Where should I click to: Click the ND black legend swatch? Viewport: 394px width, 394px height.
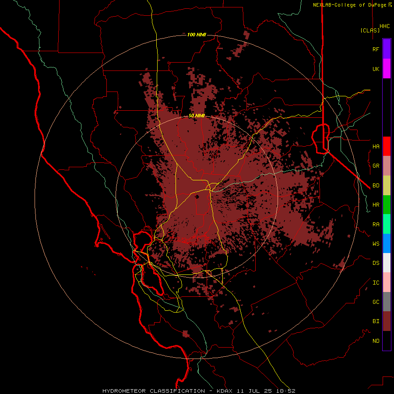coord(387,341)
